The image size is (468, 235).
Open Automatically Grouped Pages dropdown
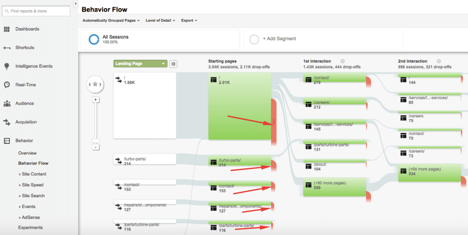tap(111, 20)
